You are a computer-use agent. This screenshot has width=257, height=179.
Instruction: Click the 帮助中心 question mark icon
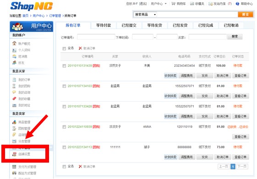coord(237,4)
